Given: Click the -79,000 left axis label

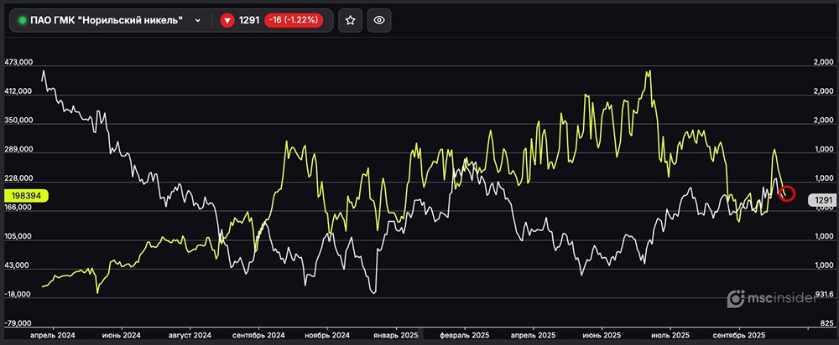Looking at the screenshot, I should (18, 323).
